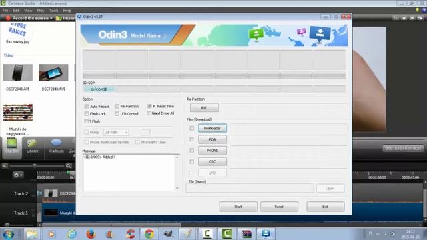Open Firefox from the taskbar
The image size is (427, 240).
[x=91, y=234]
